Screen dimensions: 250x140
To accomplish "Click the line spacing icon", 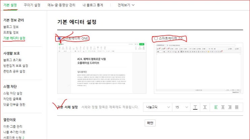I will pyautogui.click(x=205, y=107).
